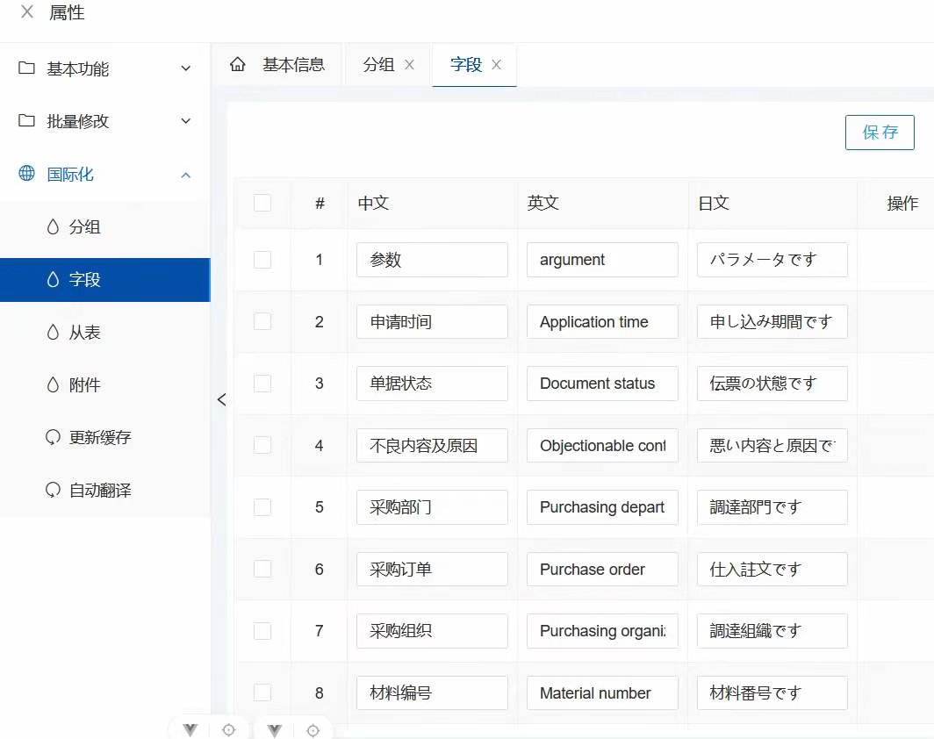Click the droplet icon beside 附件
The image size is (934, 739).
[53, 384]
